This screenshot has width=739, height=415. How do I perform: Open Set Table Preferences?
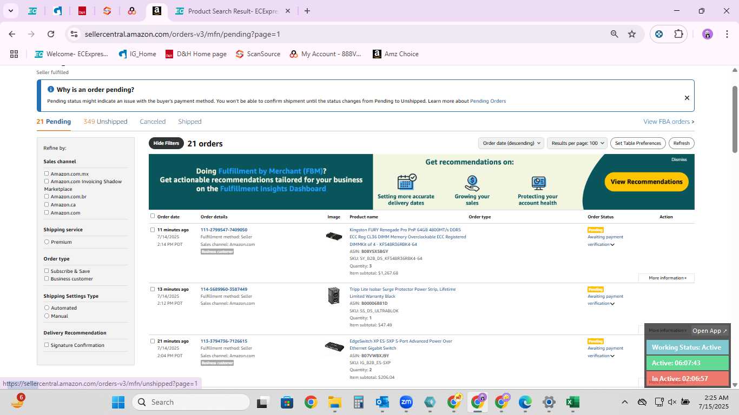point(638,143)
